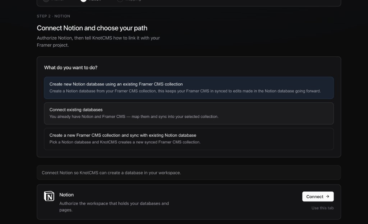Image resolution: width=368 pixels, height=224 pixels.
Task: Click the 'Authorize the workspace that holds' description
Action: pos(114,207)
